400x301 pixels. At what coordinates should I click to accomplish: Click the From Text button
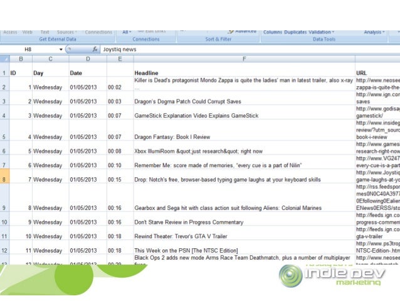(x=45, y=32)
